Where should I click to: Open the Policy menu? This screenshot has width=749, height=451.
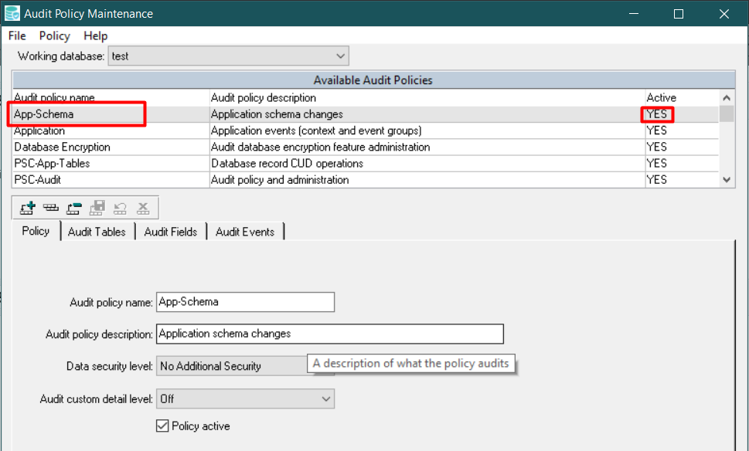(54, 36)
